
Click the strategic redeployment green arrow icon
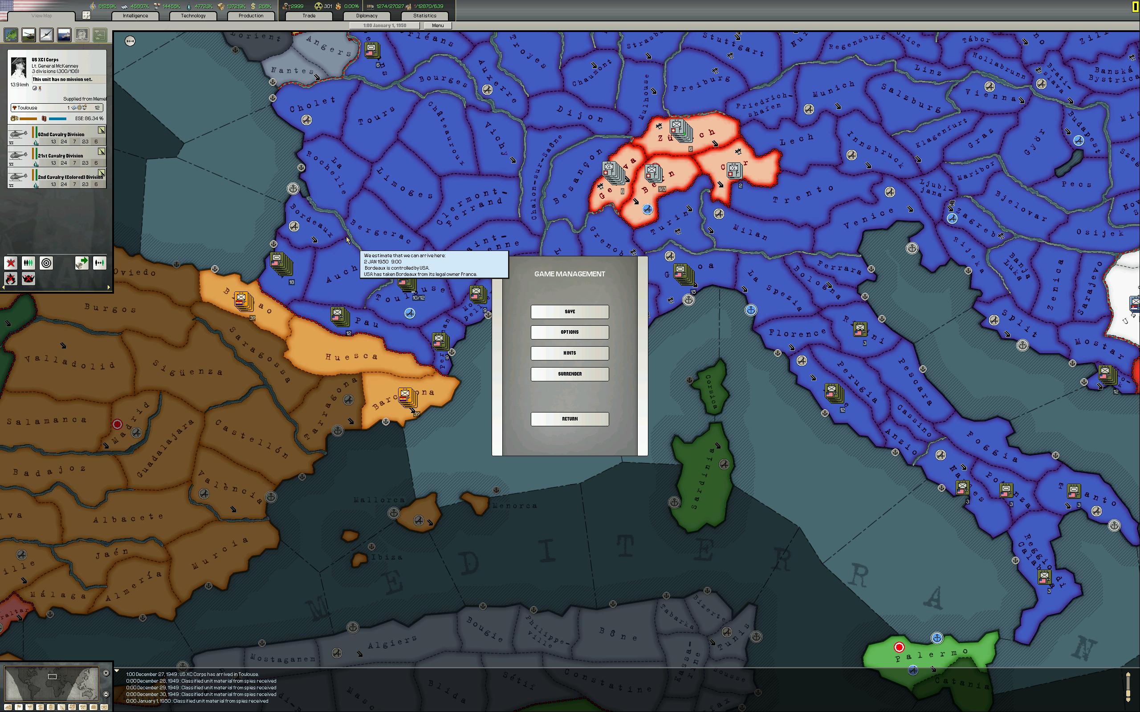pos(81,263)
